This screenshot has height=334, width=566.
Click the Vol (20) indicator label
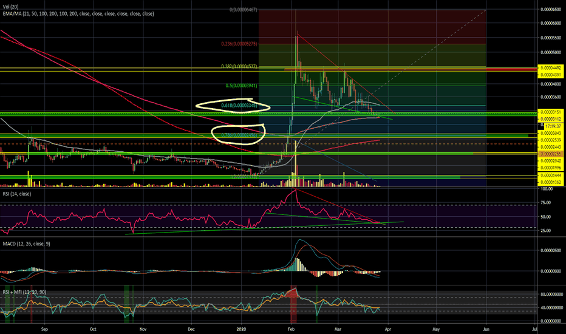pos(10,7)
